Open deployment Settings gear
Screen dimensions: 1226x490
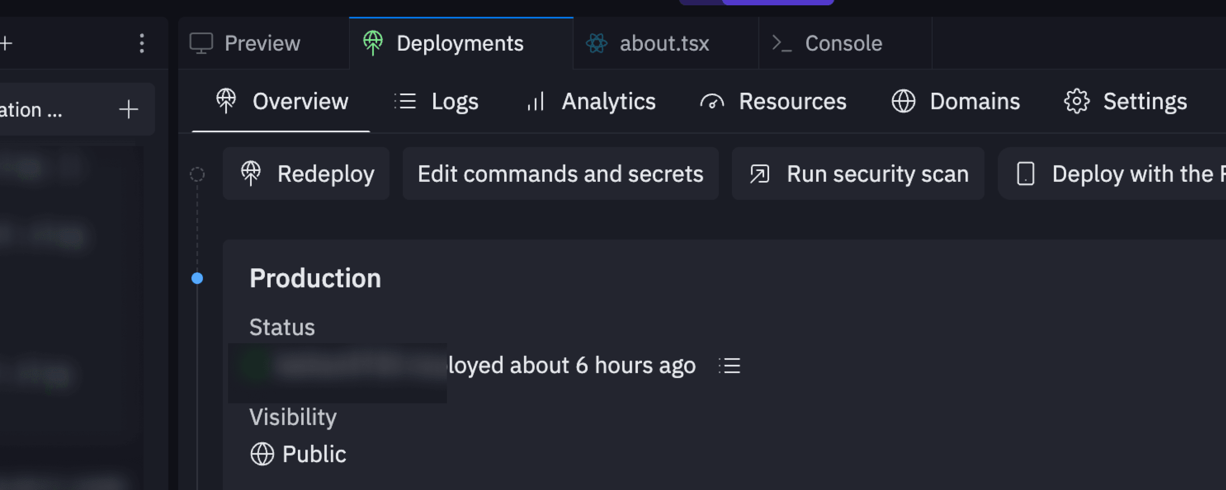[x=1076, y=101]
